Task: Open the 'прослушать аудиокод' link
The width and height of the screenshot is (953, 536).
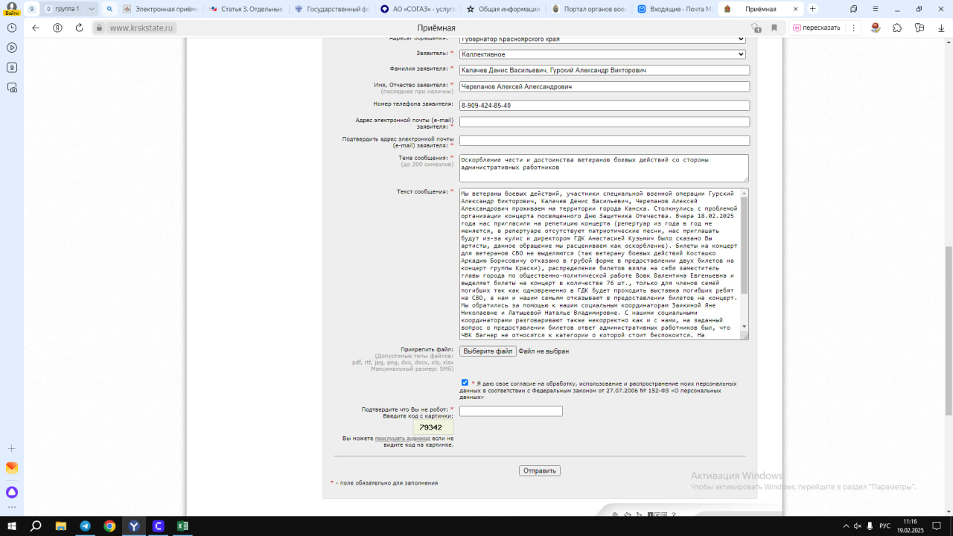Action: point(403,438)
